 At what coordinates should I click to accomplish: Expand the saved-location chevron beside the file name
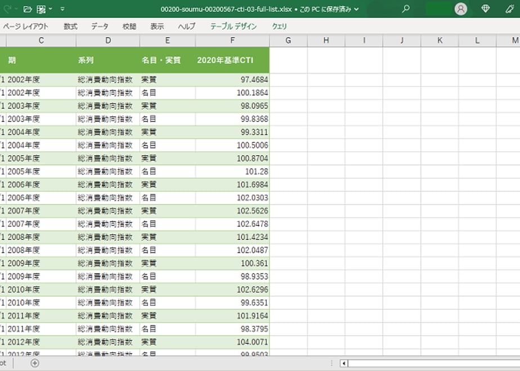coord(356,9)
